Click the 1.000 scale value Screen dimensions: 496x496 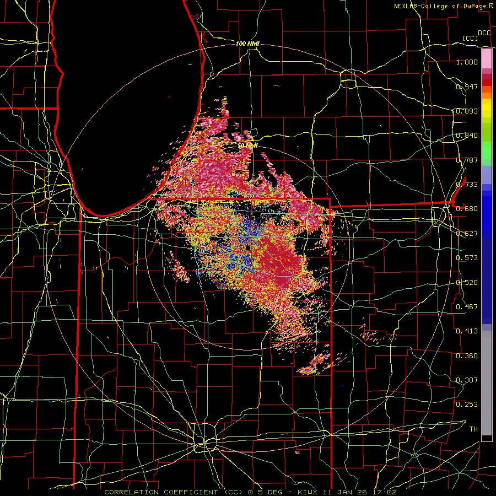pos(467,62)
